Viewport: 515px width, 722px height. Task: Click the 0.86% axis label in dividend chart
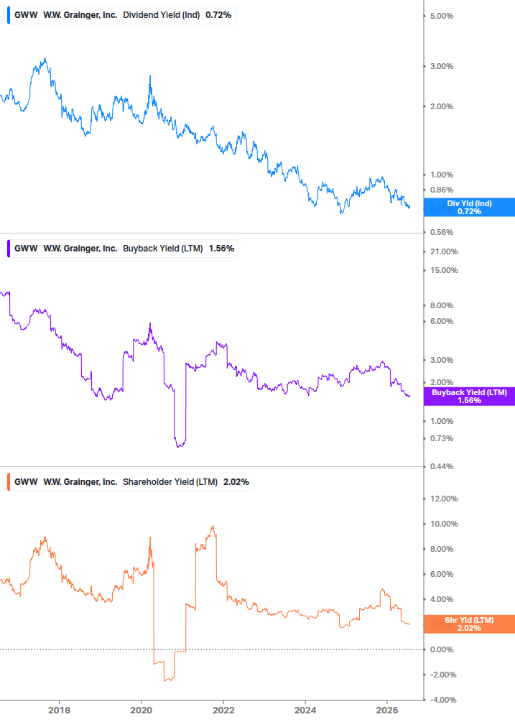[x=442, y=190]
